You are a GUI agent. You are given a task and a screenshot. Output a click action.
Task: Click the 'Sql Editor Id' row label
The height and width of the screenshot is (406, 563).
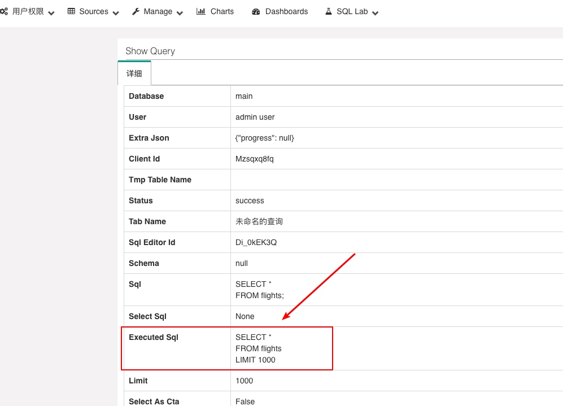coord(152,242)
